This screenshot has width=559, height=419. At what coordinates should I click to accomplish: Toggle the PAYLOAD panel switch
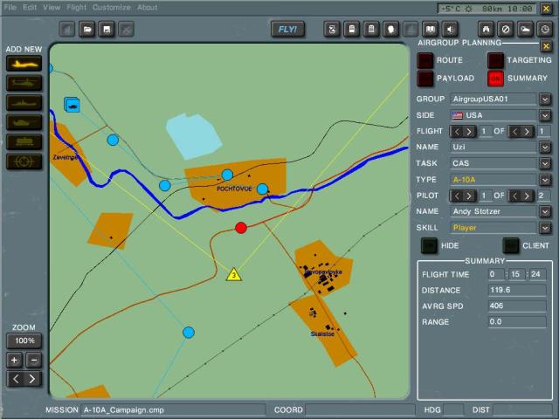click(x=424, y=79)
